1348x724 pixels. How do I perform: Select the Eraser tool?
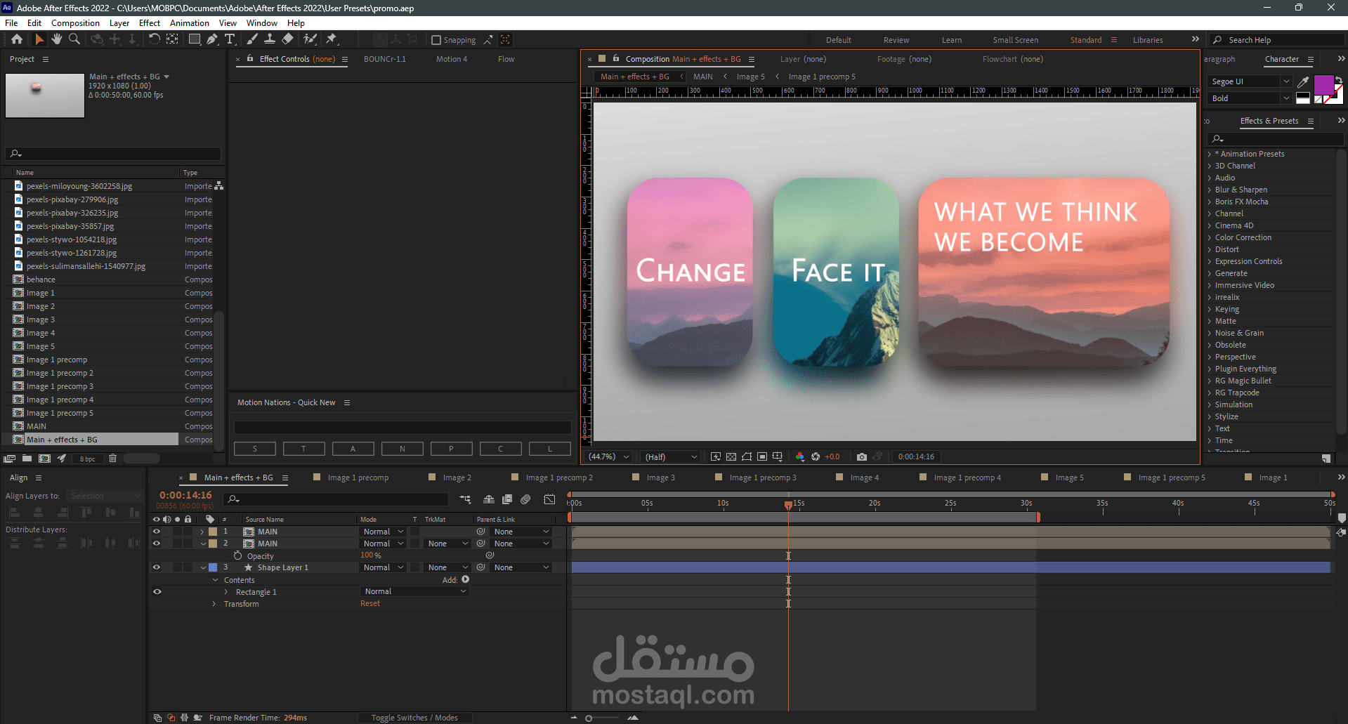[287, 39]
